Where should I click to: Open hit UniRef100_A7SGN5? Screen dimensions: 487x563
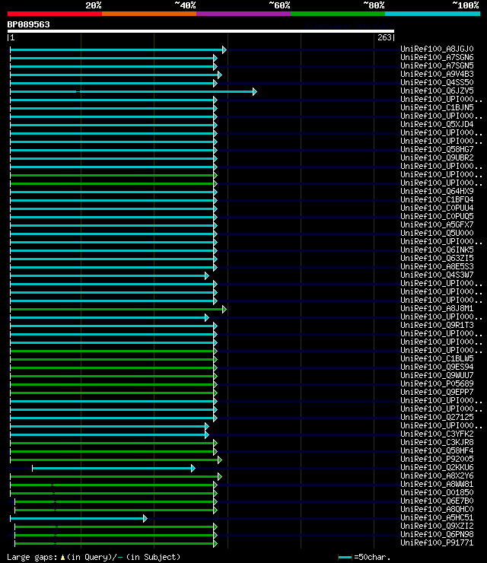[x=437, y=65]
